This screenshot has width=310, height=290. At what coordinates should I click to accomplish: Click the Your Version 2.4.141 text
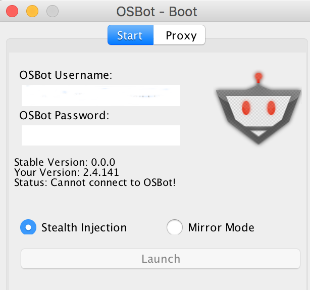67,172
